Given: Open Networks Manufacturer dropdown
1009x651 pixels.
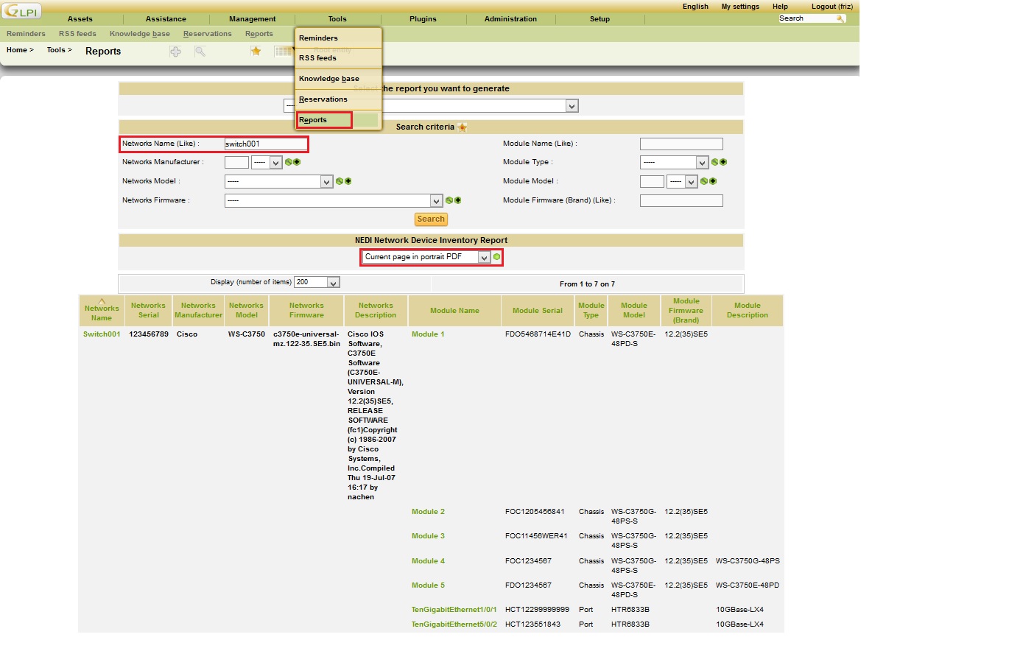Looking at the screenshot, I should coord(267,162).
